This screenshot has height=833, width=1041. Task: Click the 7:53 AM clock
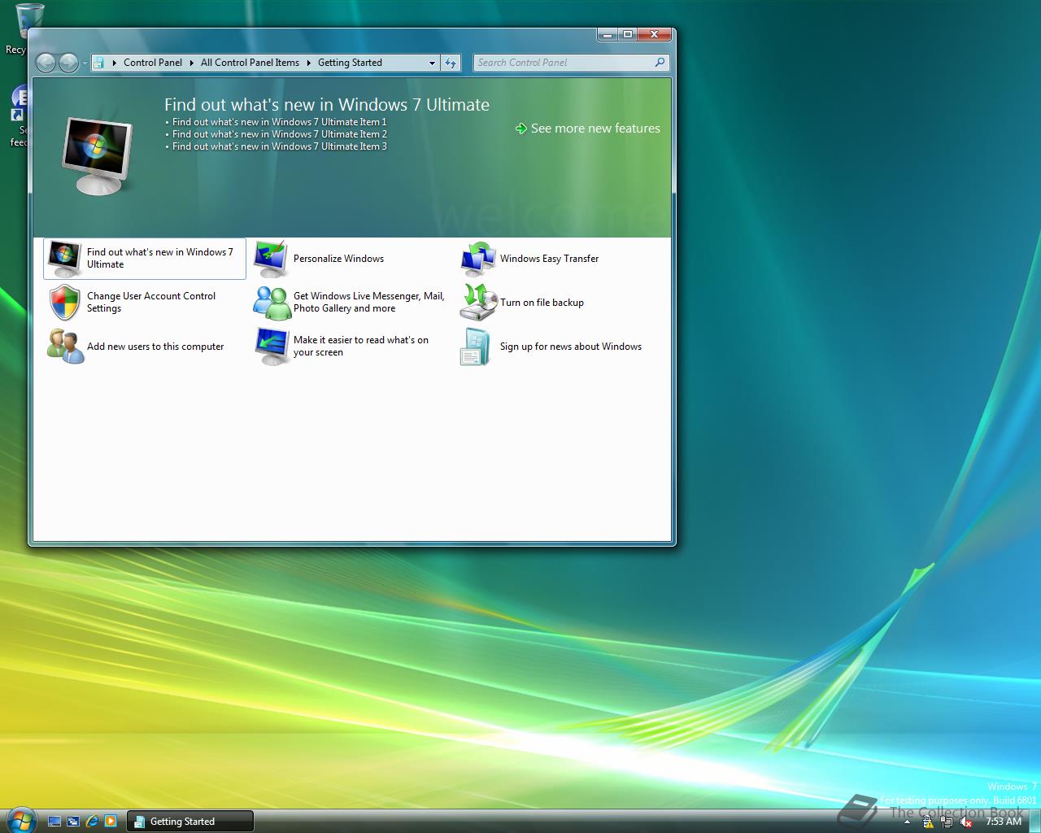(1003, 822)
